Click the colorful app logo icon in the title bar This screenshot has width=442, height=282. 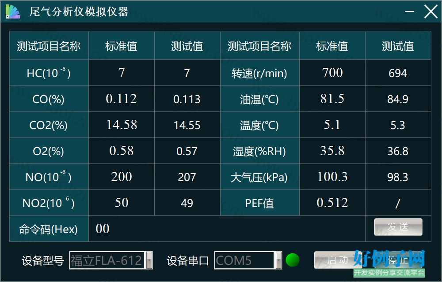(13, 11)
